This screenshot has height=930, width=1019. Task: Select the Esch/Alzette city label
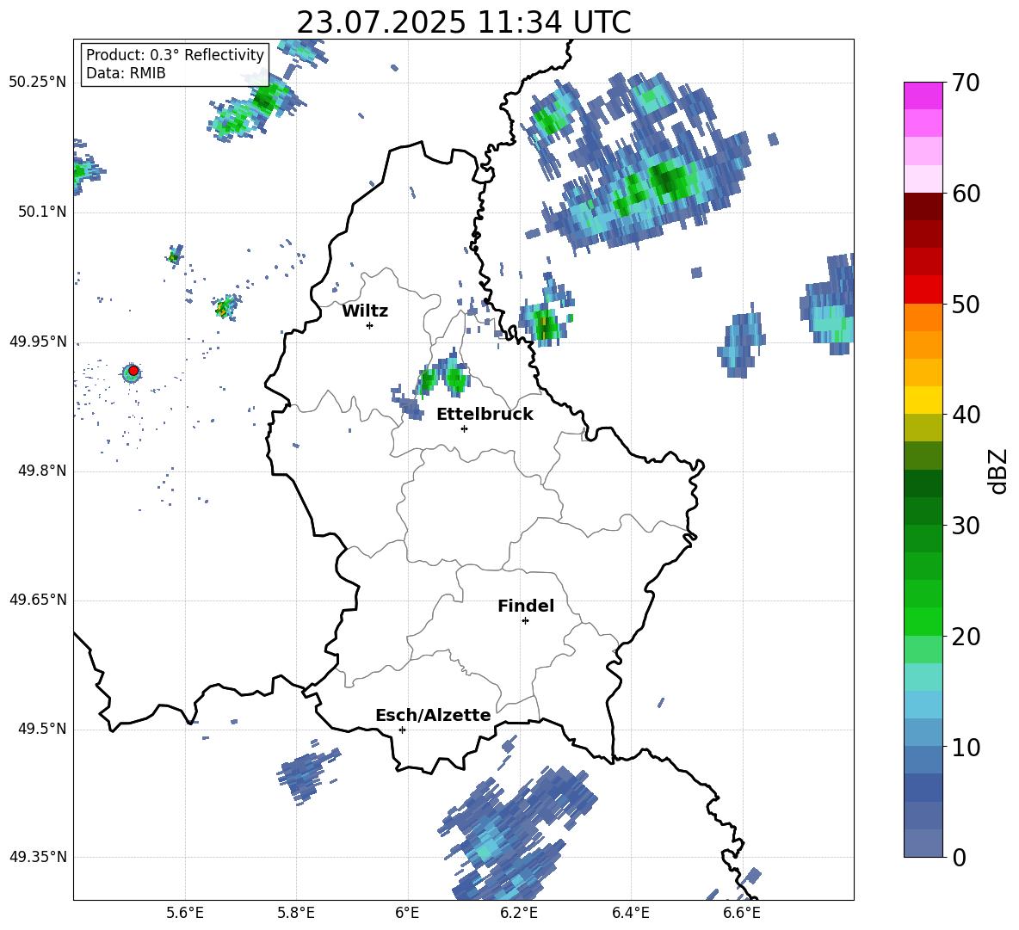(x=433, y=715)
